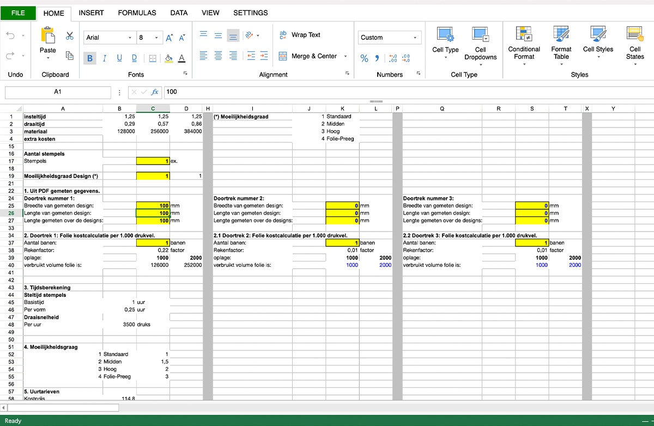Screen dimensions: 654x426
Task: Switch to the INSERT tab
Action: tap(91, 13)
